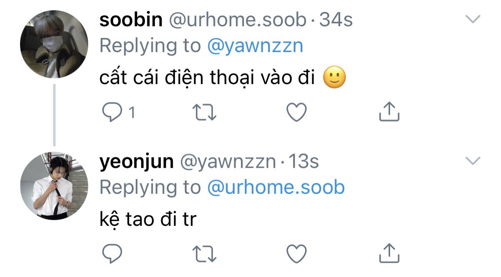Open the @urhome.soob mention link
This screenshot has width=501, height=277.
coord(276,187)
